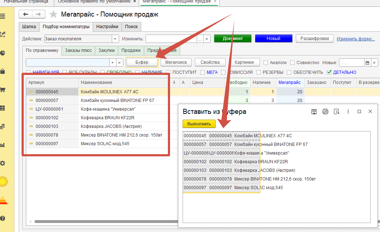This screenshot has height=232, width=380.
Task: Click the yellow Выполнить button
Action: pyautogui.click(x=199, y=124)
